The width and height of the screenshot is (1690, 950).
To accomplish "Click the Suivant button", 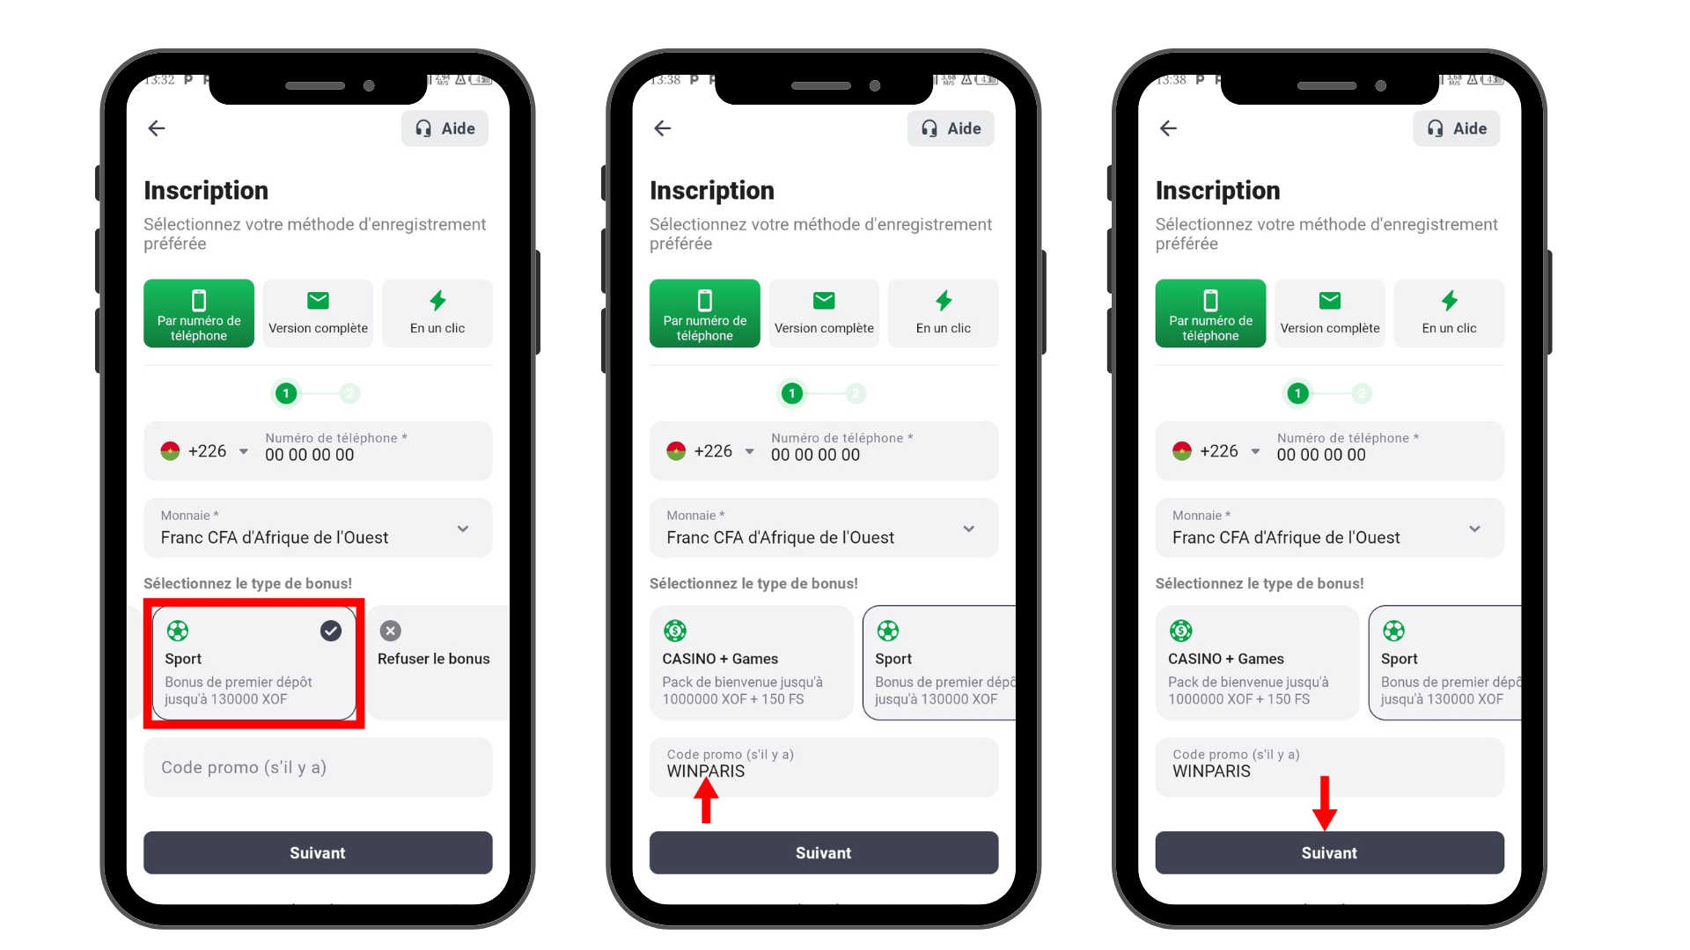I will tap(1326, 852).
